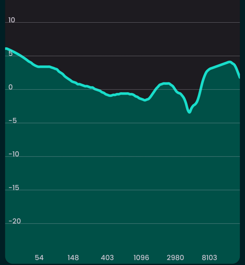
Task: Select the curve's leftmost starting point
Action: tap(6, 48)
